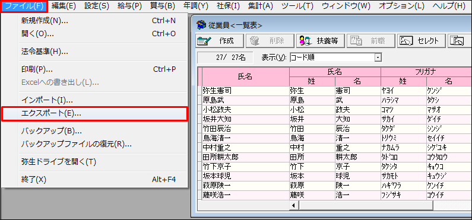Click the 作成 pencil icon
Viewport: 472px width, 220px height.
(x=204, y=42)
